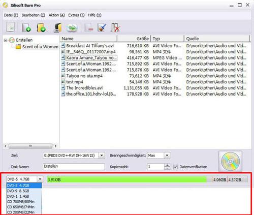Select Scent.of.a.Woman row sized 715,876 KB
The height and width of the screenshot is (215, 254).
tap(154, 70)
